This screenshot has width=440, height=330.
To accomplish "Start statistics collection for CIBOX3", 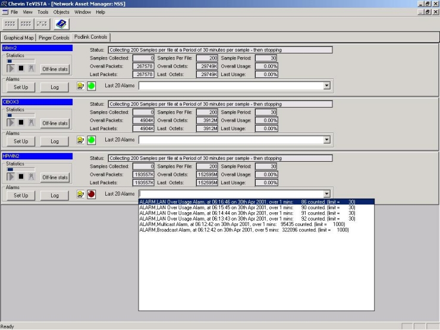I will tap(11, 122).
